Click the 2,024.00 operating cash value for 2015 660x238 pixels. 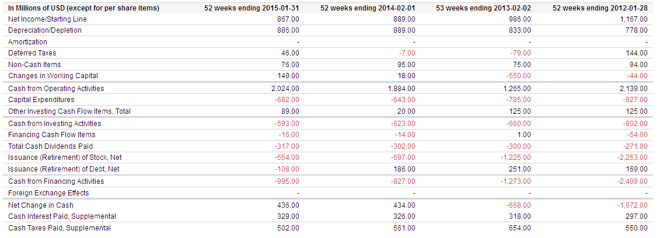tap(285, 89)
